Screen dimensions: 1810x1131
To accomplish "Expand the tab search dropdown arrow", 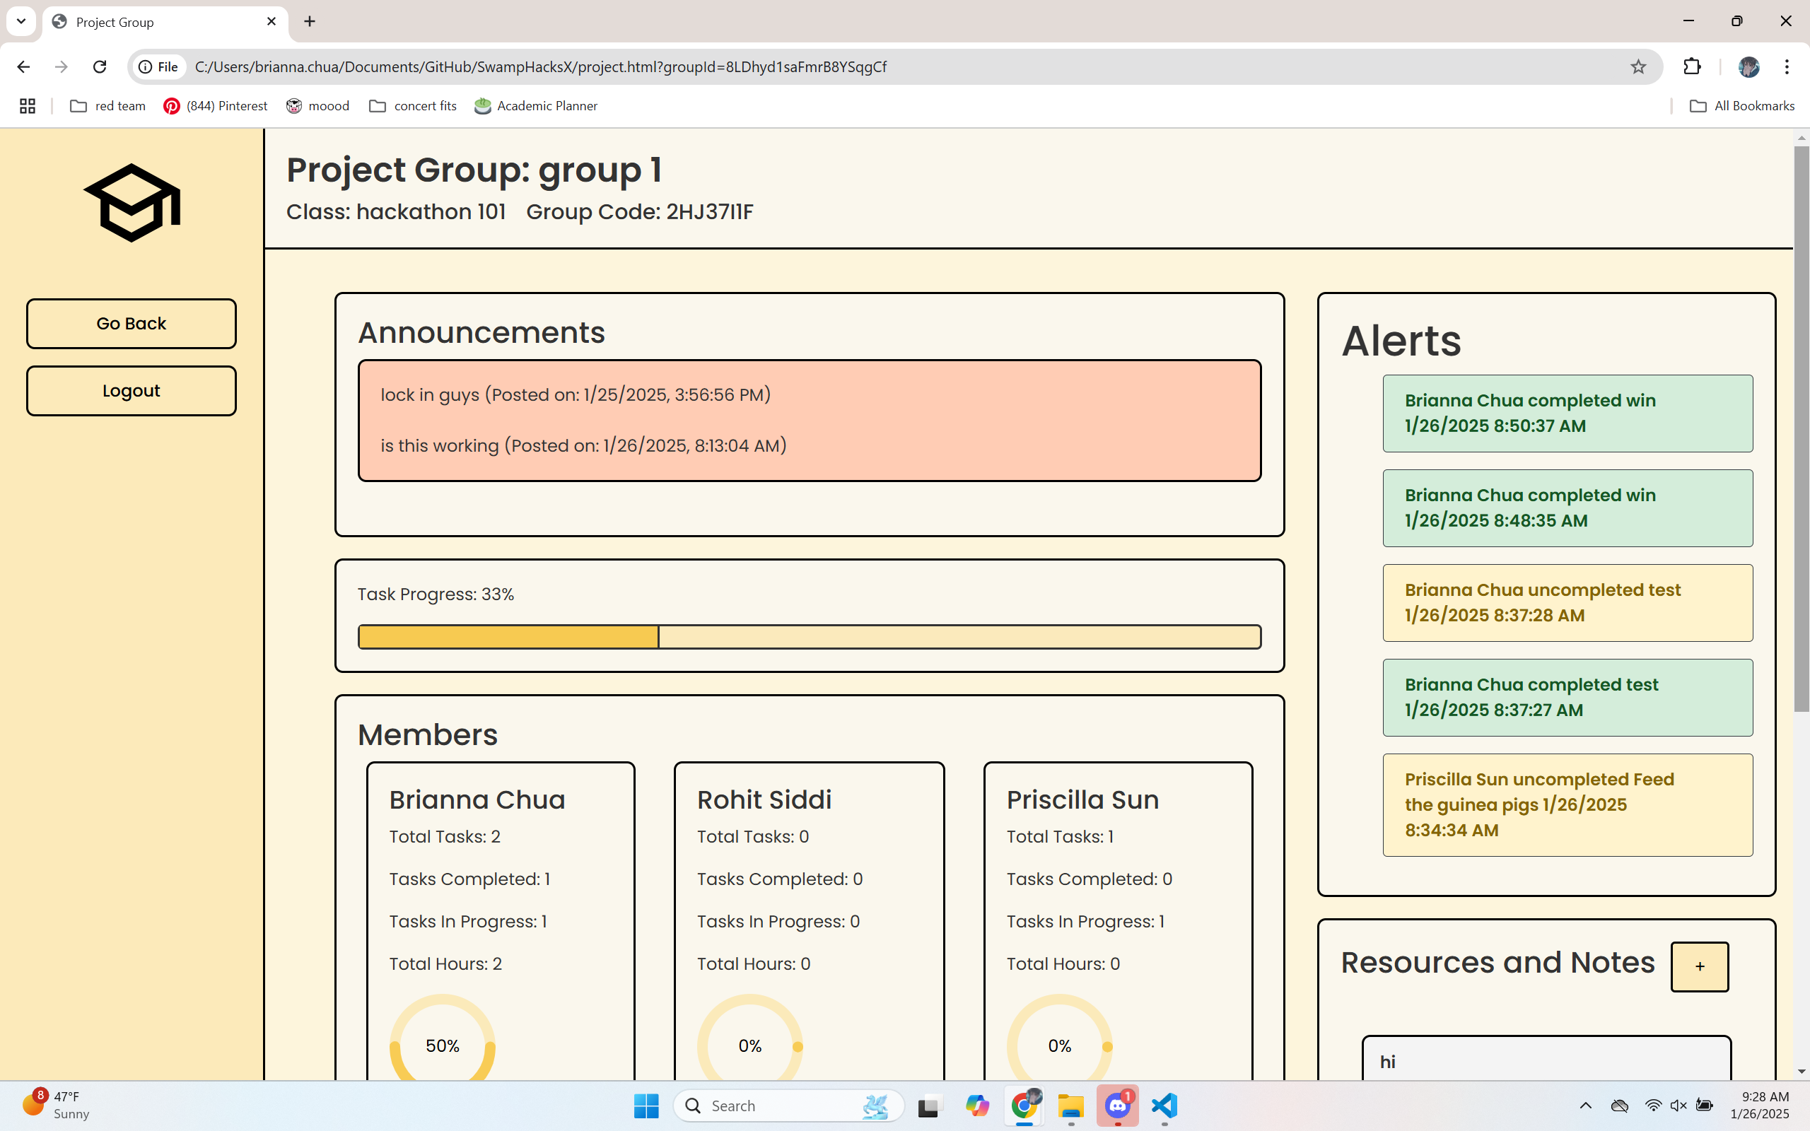I will point(21,21).
